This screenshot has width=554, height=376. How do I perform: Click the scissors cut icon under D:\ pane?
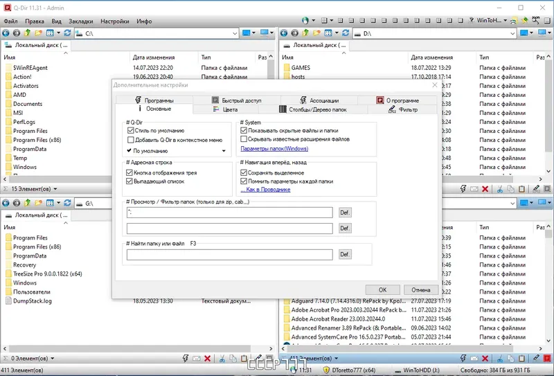pos(499,189)
